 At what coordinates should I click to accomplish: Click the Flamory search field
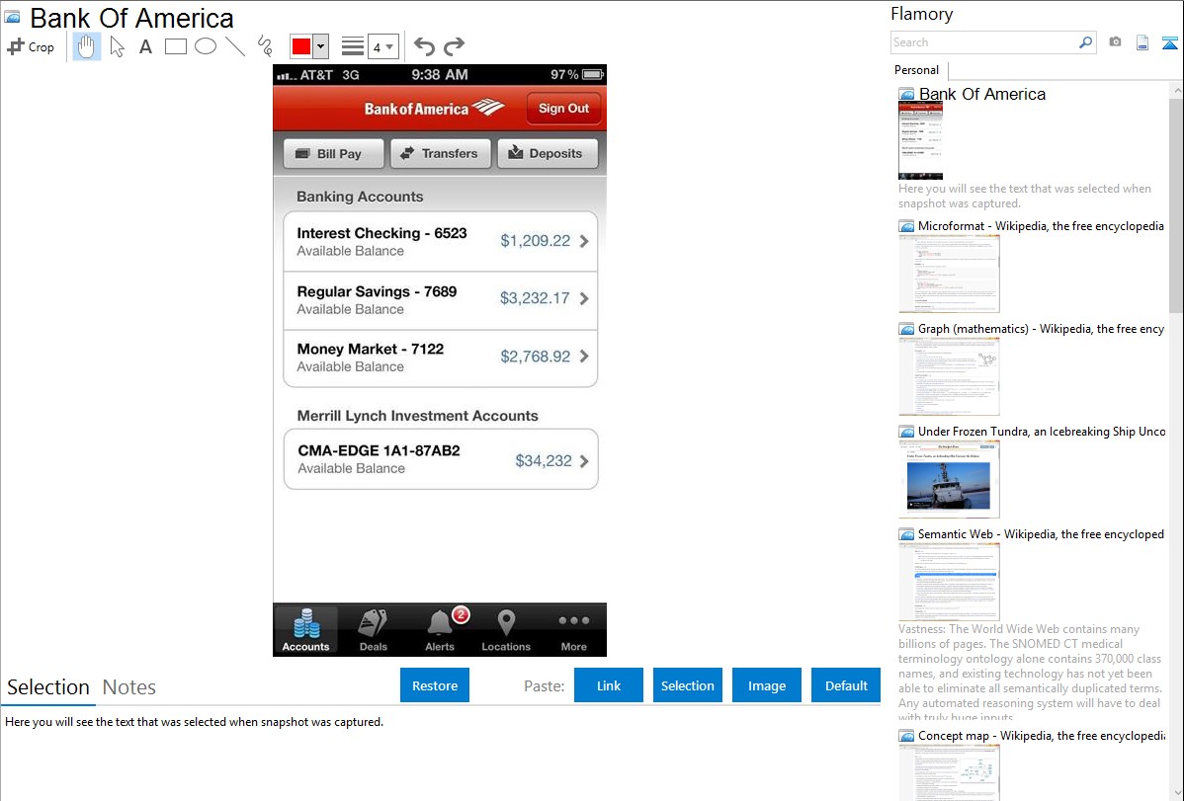coord(984,42)
